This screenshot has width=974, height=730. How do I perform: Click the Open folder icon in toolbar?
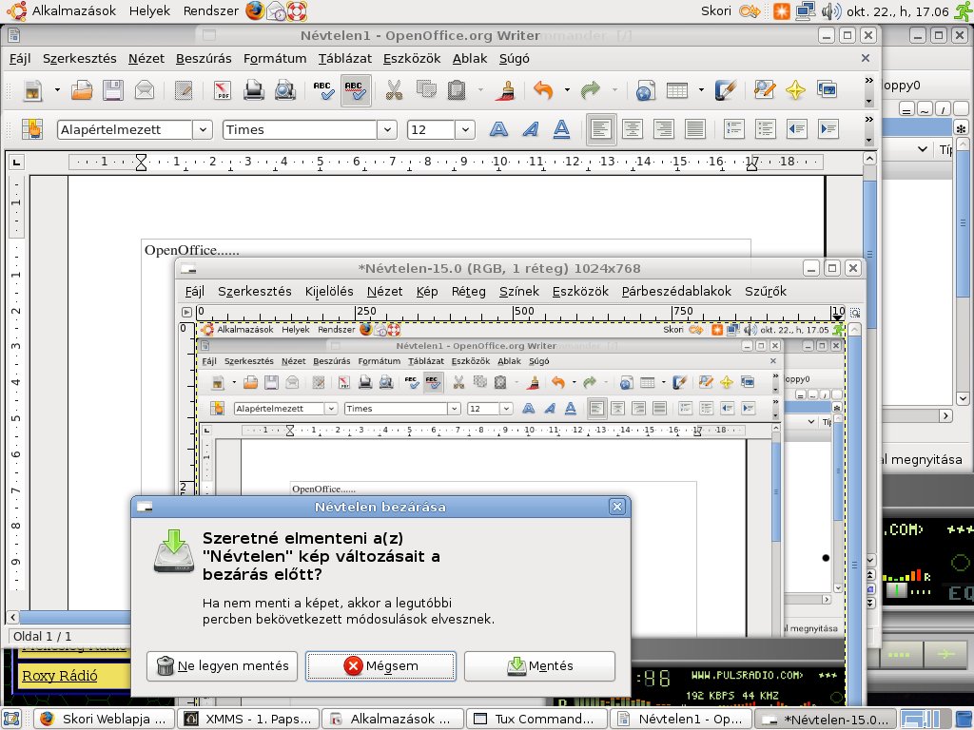[82, 90]
